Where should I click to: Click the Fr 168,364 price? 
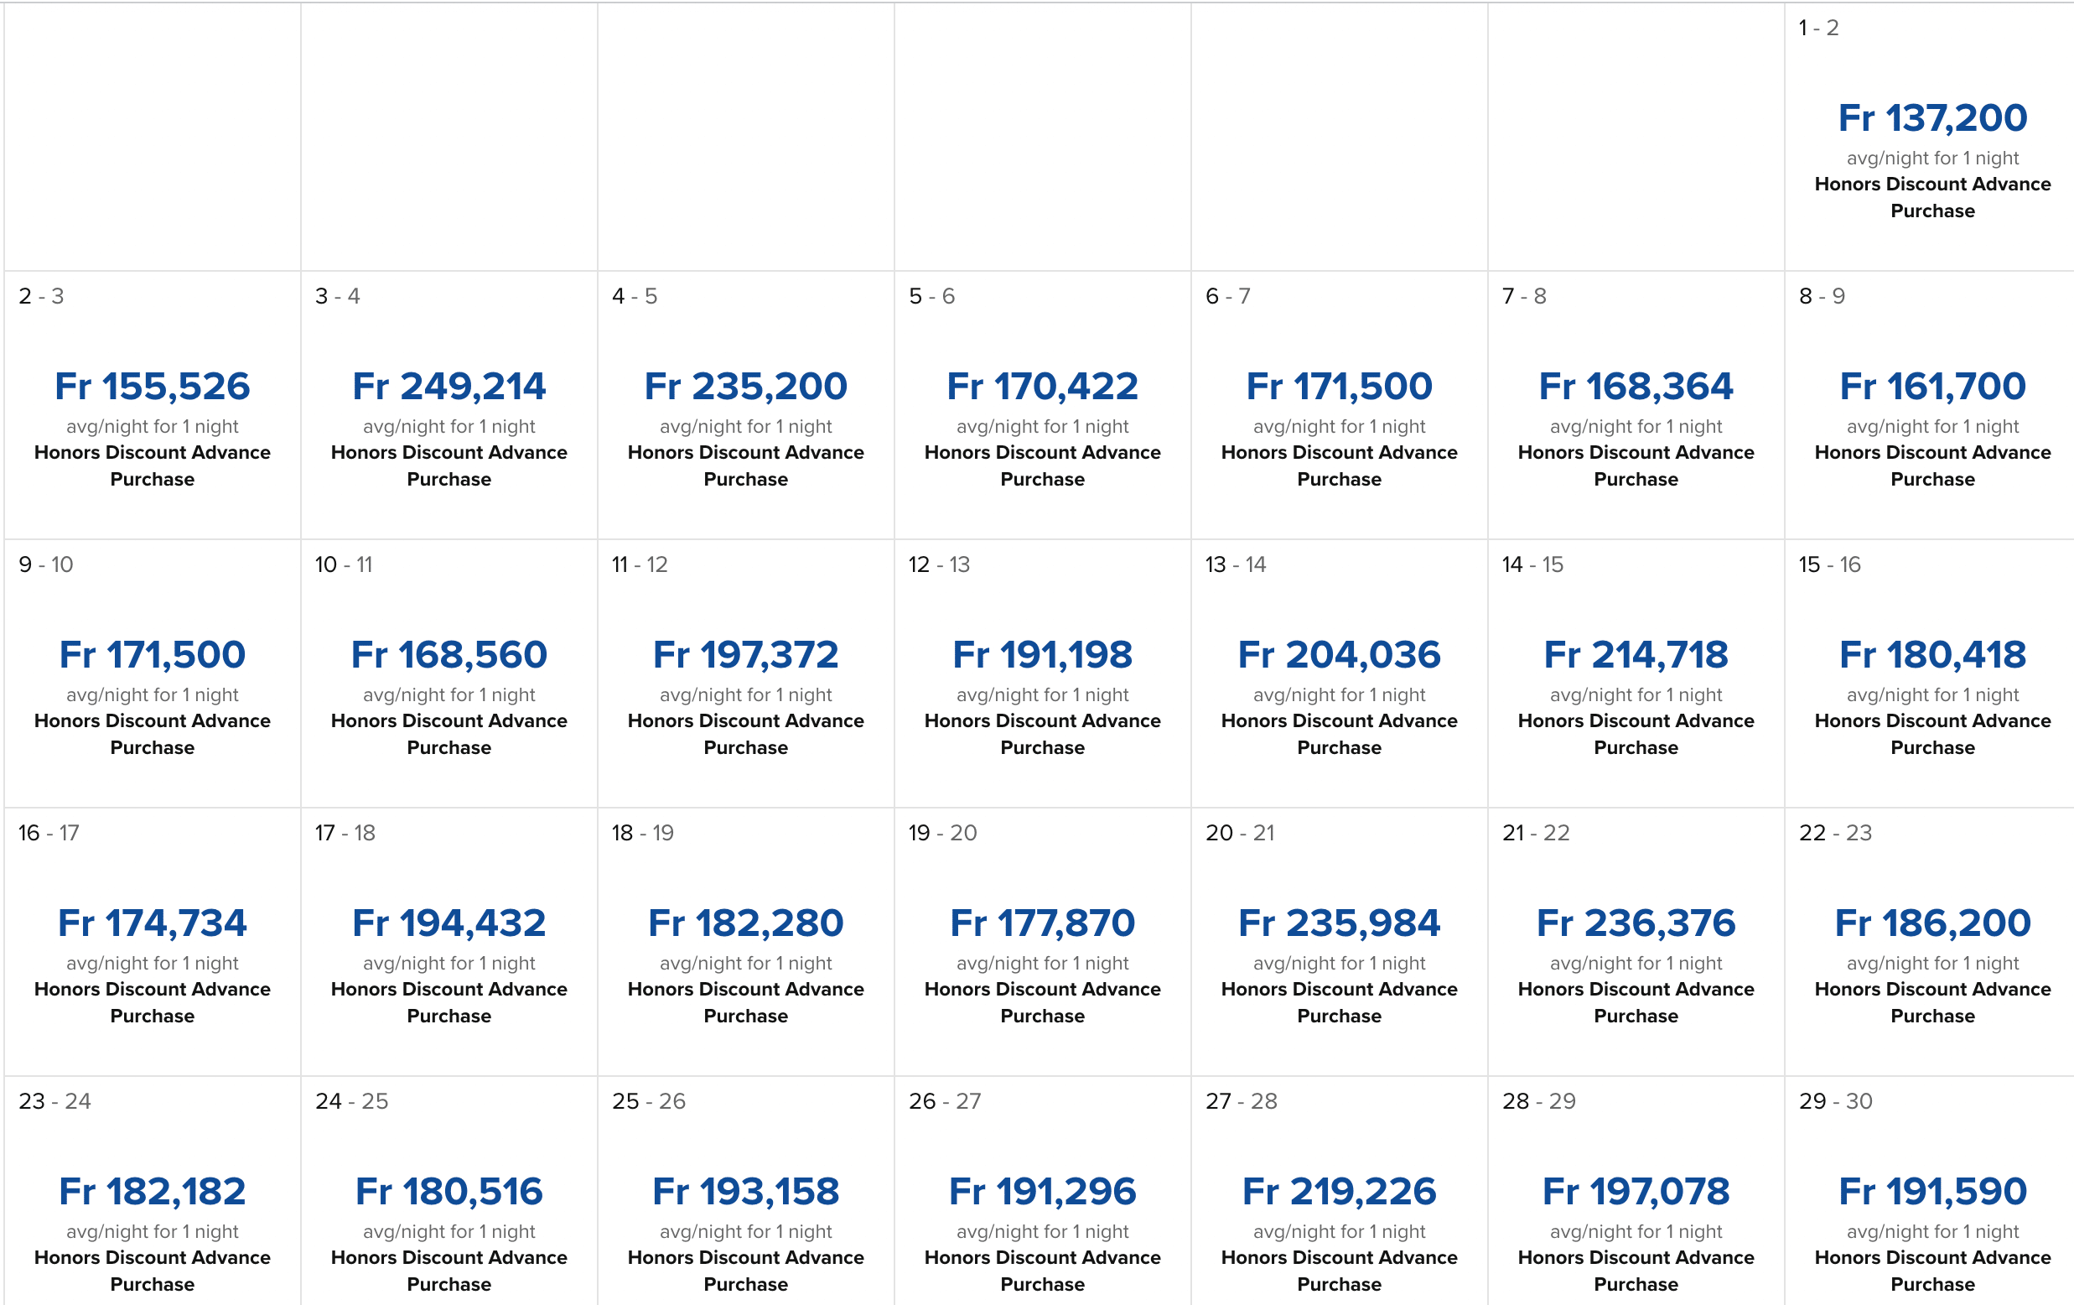[x=1636, y=386]
